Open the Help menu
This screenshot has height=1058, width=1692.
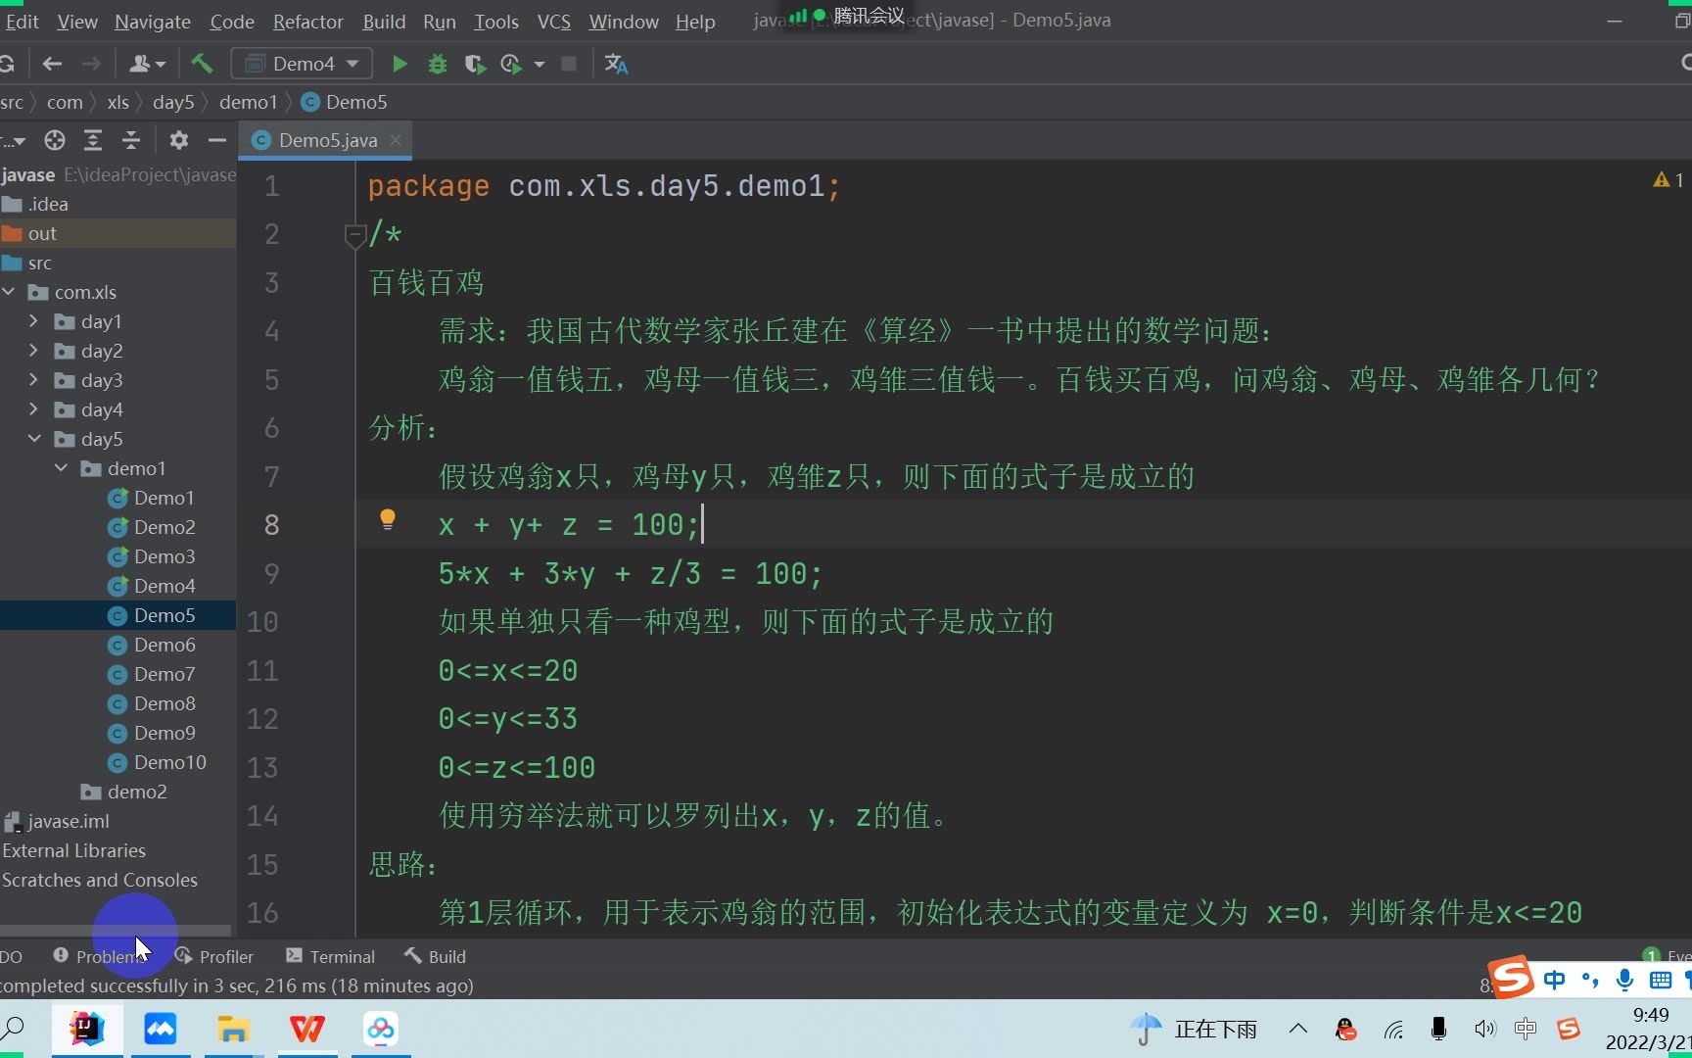(695, 22)
